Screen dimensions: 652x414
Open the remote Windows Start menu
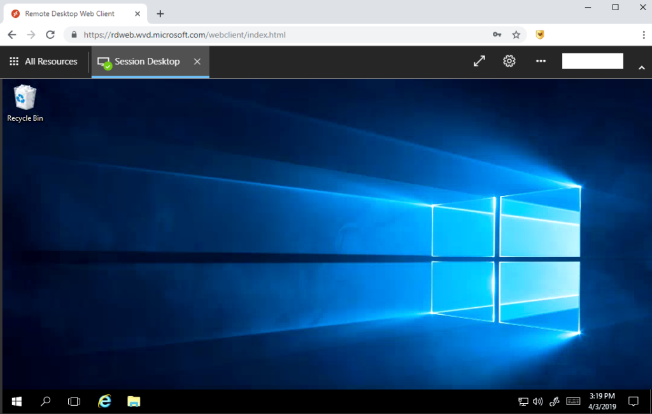tap(17, 401)
